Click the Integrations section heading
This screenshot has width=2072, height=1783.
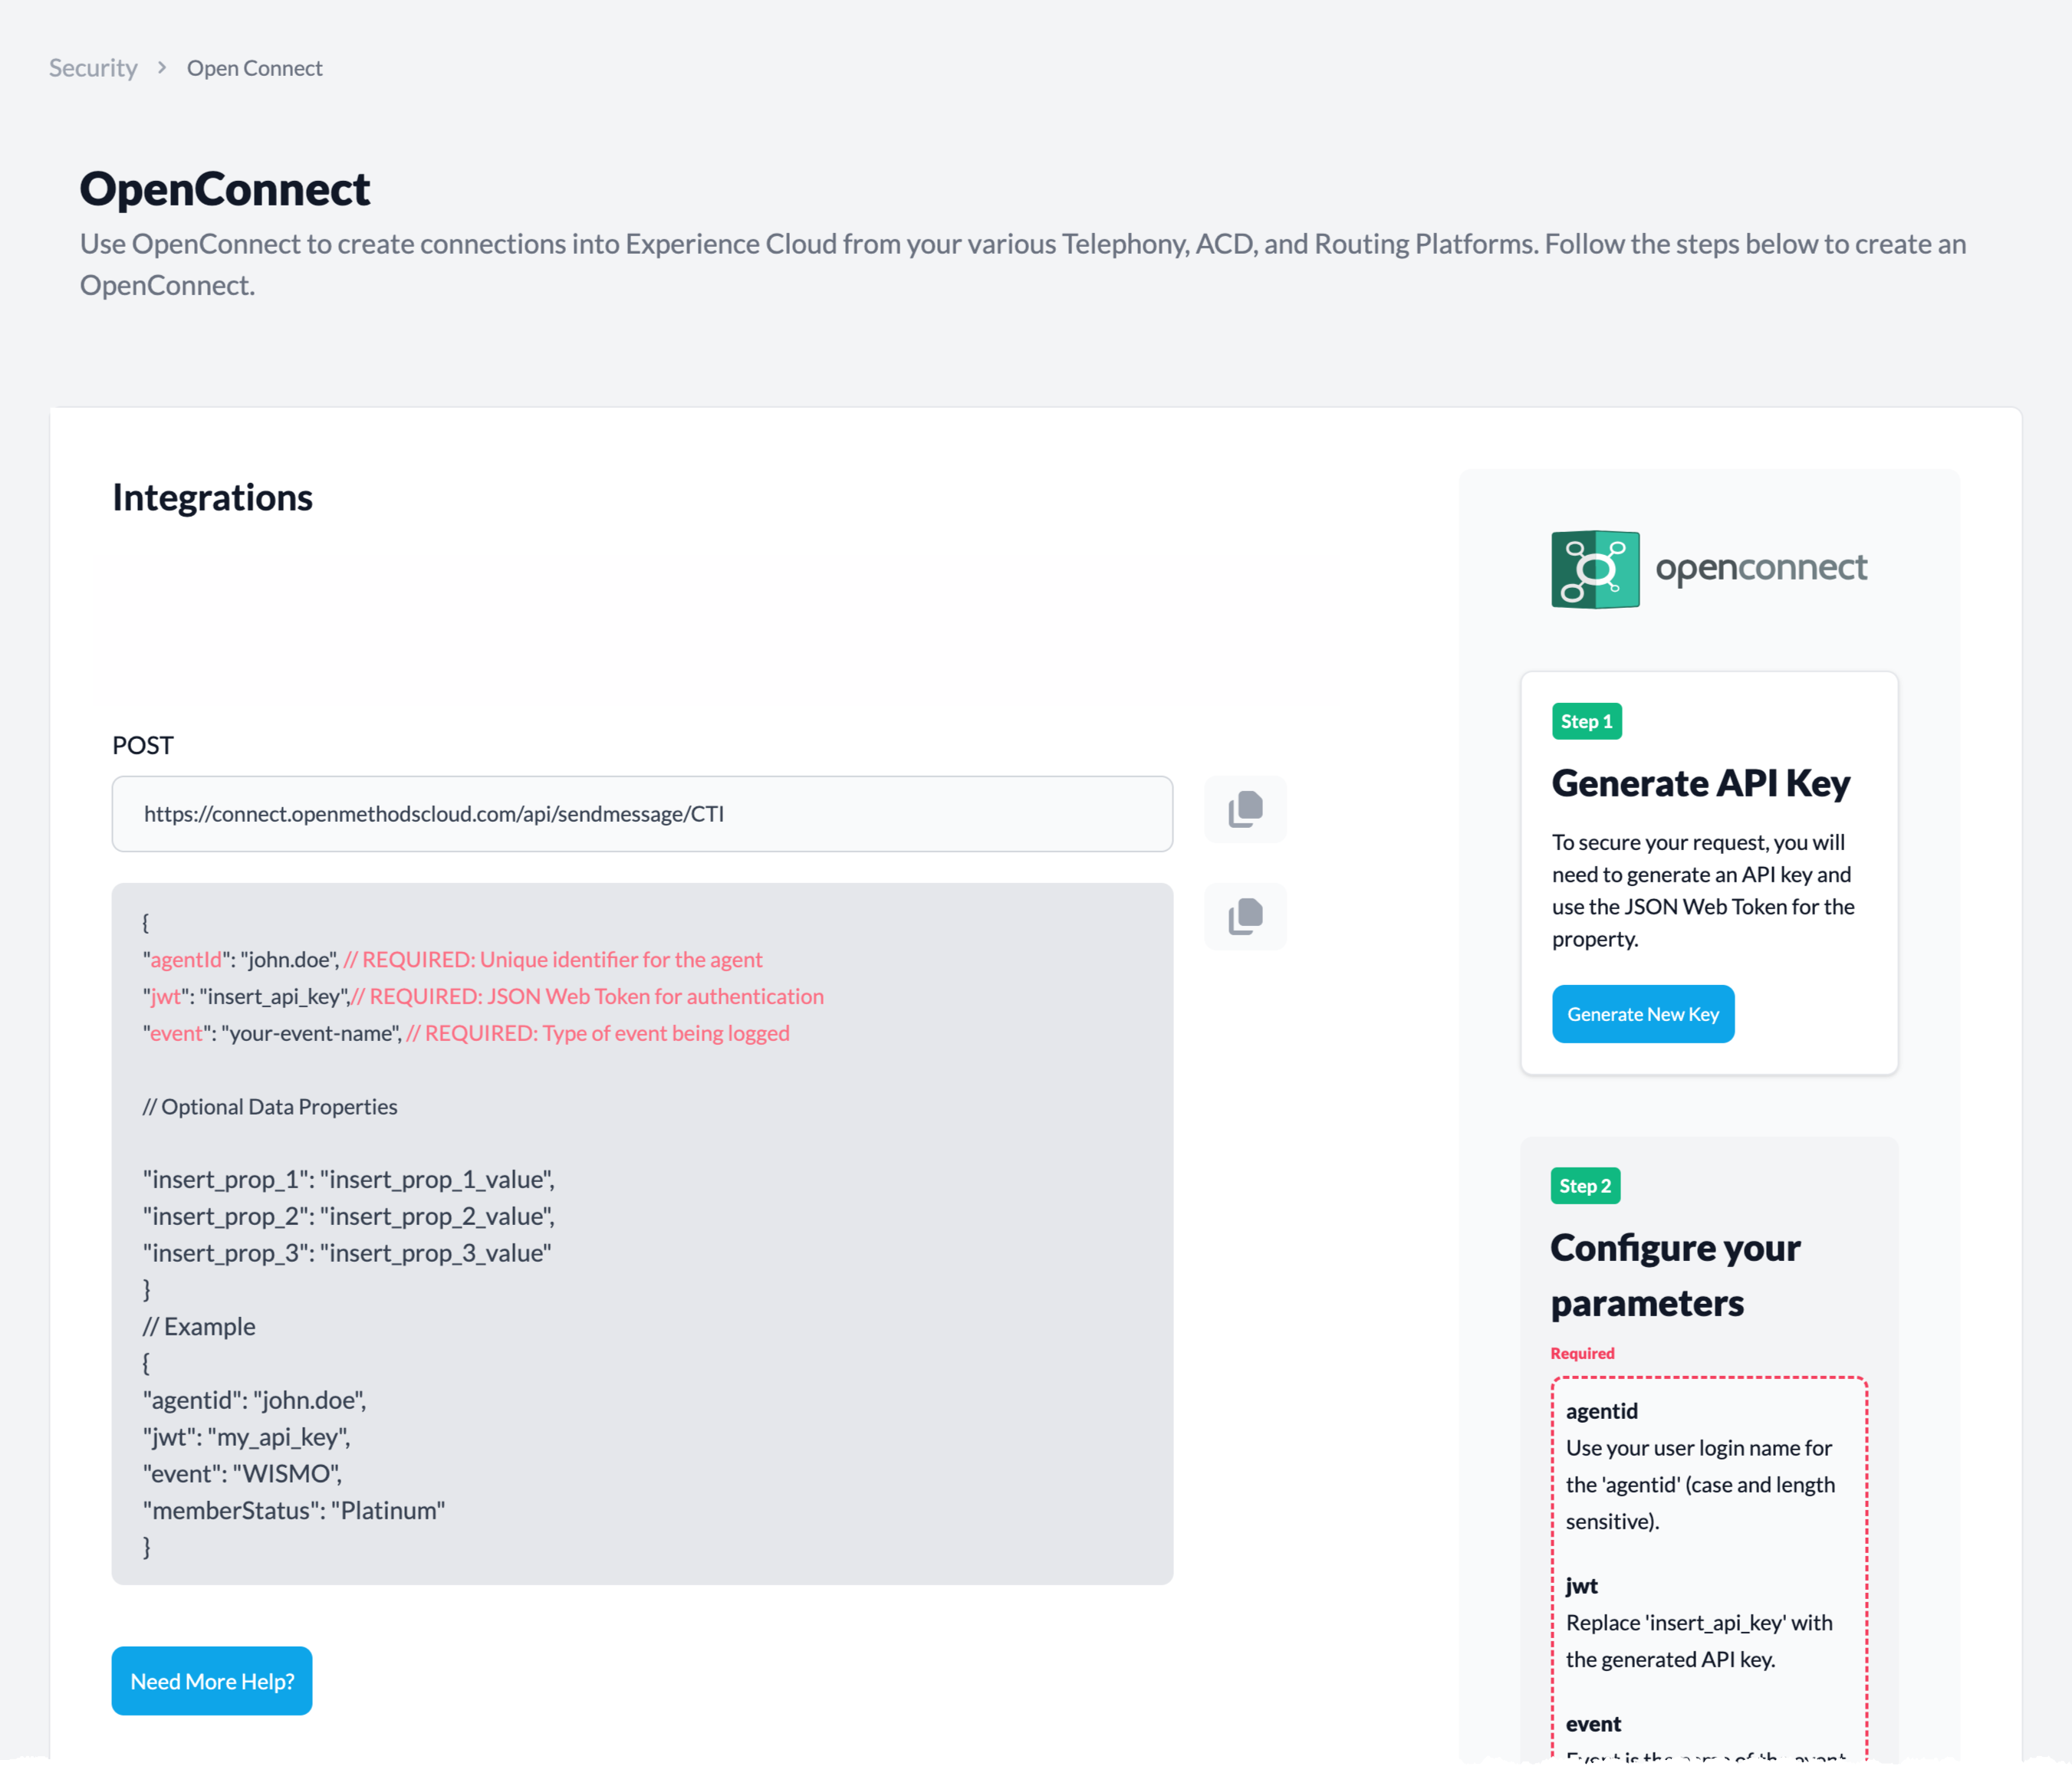pos(212,497)
